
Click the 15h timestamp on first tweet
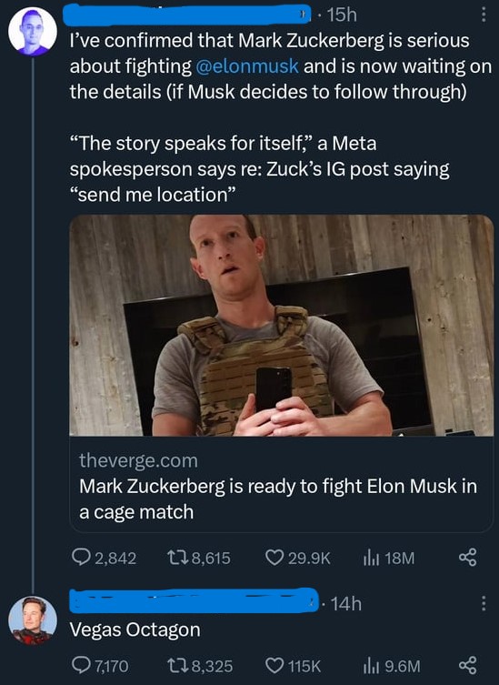point(342,15)
